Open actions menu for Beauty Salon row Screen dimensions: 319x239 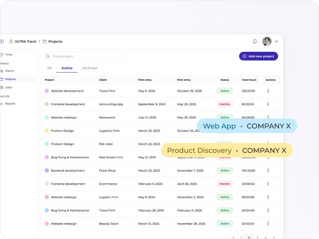click(x=268, y=224)
